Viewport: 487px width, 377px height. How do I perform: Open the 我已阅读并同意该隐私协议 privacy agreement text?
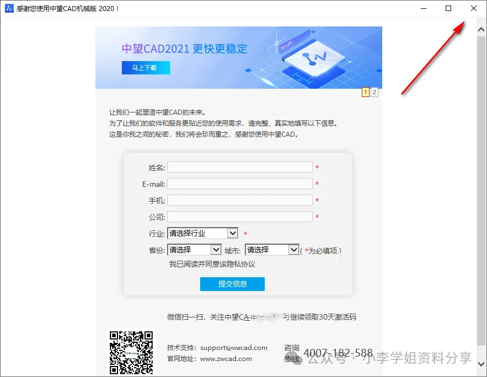[x=212, y=264]
